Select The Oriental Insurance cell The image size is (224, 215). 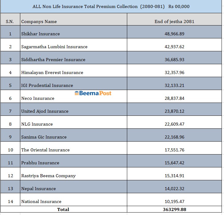[x=45, y=150]
